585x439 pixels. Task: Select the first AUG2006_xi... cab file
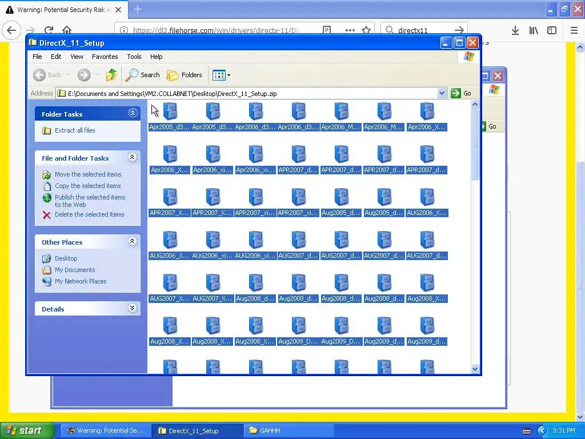coord(213,245)
